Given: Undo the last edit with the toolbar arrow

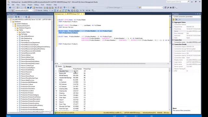Looking at the screenshot, I should [x=64, y=7].
